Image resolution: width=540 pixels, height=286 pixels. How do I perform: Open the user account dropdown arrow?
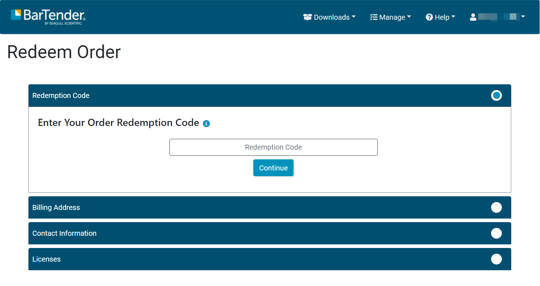pyautogui.click(x=523, y=17)
